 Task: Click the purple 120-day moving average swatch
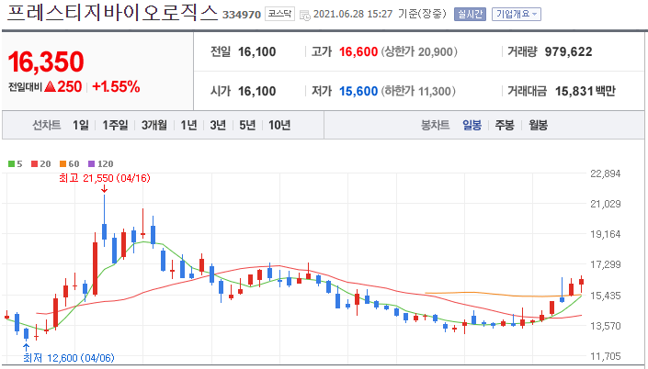91,164
